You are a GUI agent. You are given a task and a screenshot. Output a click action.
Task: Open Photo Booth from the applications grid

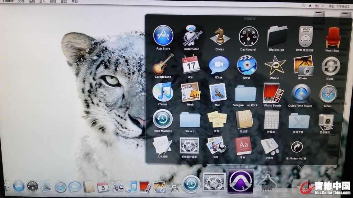(273, 93)
